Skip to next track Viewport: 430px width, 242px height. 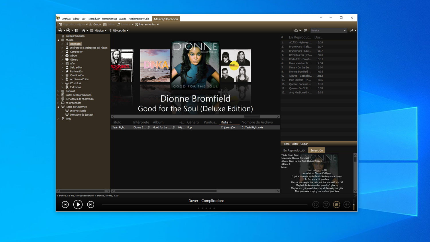pos(91,204)
